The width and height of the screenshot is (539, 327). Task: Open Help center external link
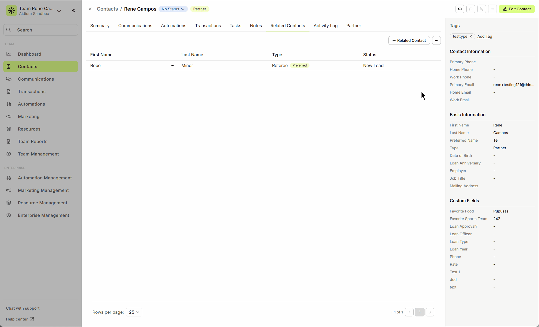(x=20, y=319)
